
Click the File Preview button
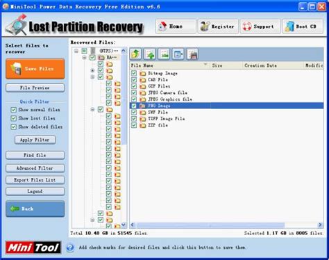click(x=35, y=88)
